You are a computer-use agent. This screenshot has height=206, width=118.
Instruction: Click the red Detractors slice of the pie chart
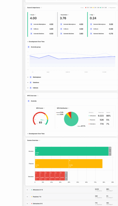point(70,114)
